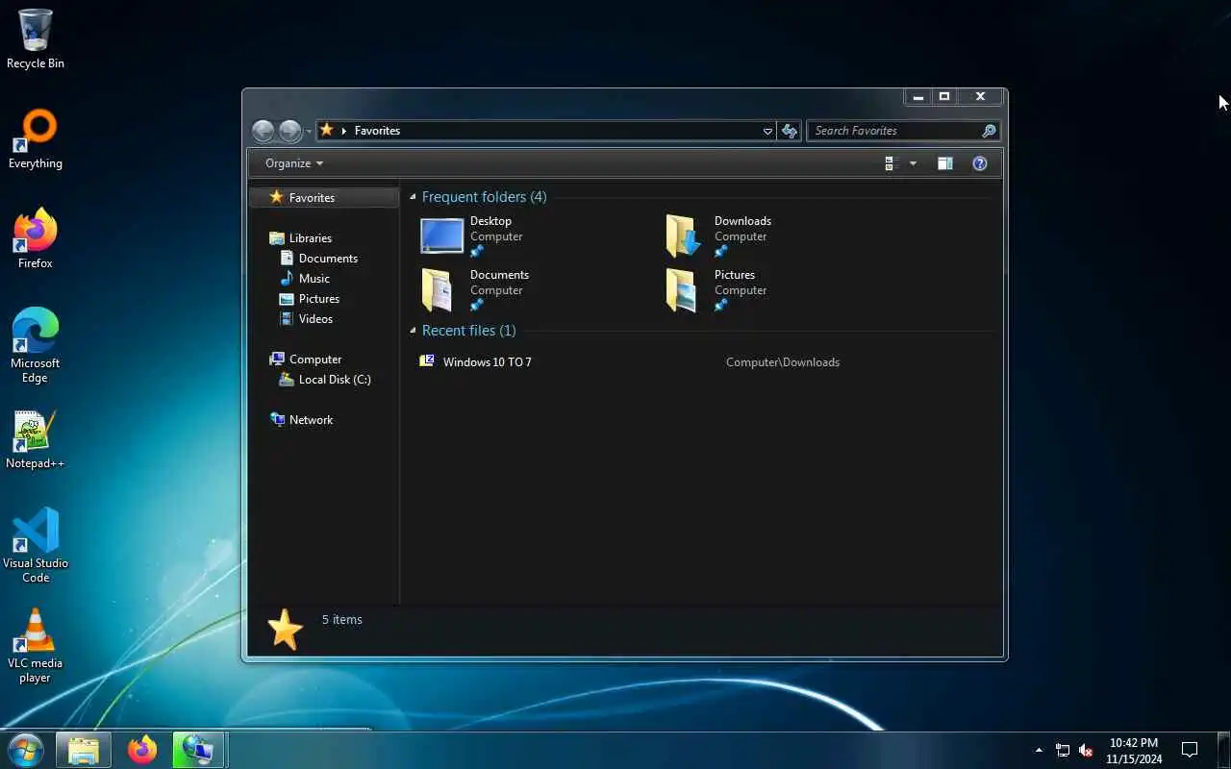The width and height of the screenshot is (1231, 769).
Task: Select the VLC media player shortcut
Action: [x=36, y=646]
